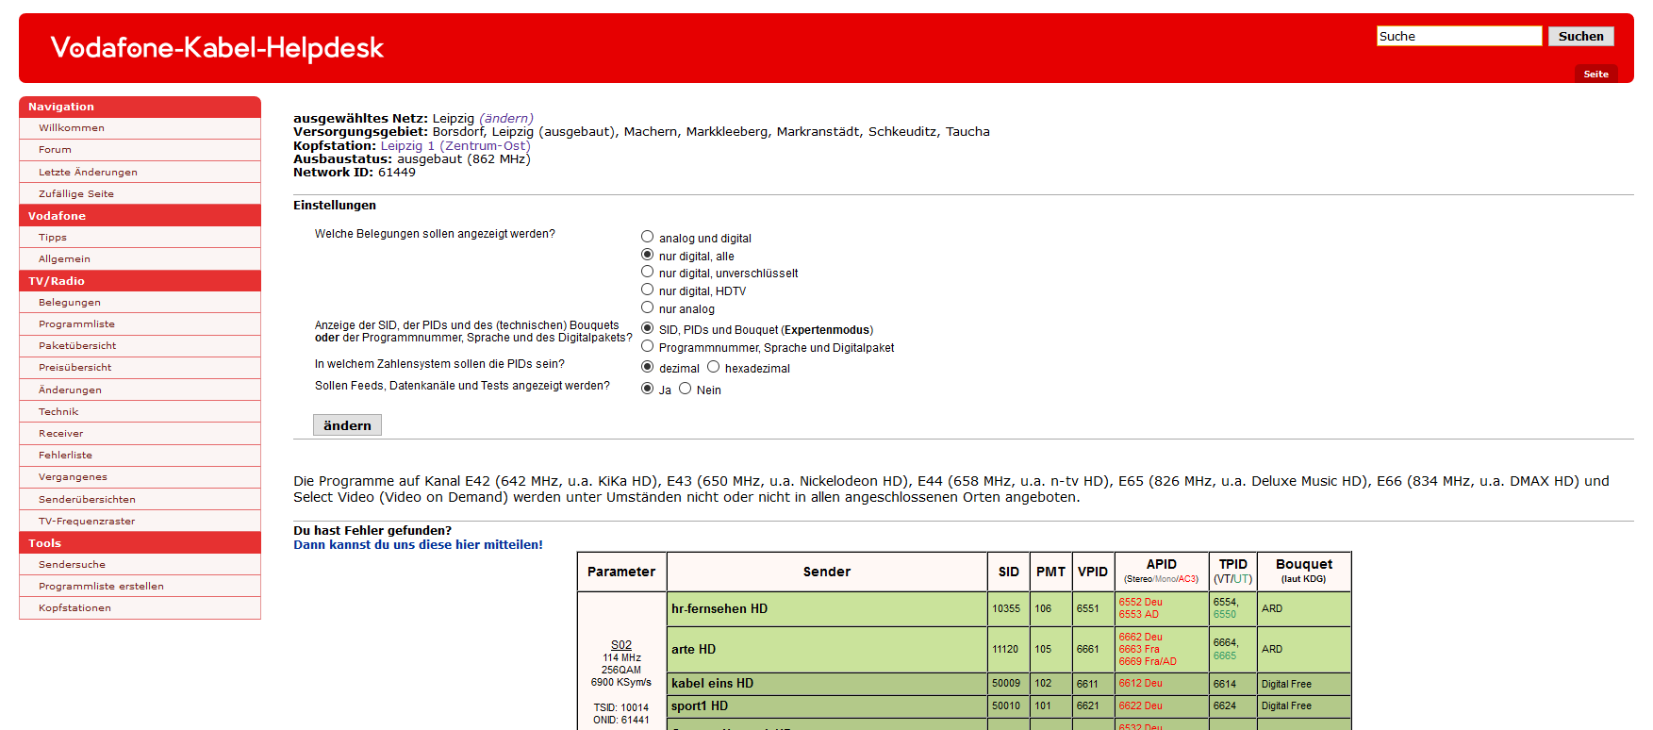Click the 'ändern' settings button
This screenshot has height=730, width=1653.
point(347,425)
